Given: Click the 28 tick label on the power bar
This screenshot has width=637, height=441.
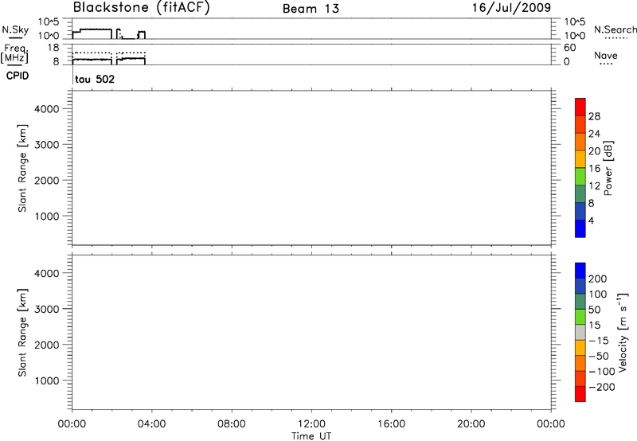Looking at the screenshot, I should coord(594,116).
